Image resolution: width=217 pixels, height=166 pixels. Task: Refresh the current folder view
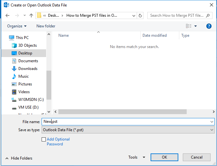pyautogui.click(x=140, y=15)
